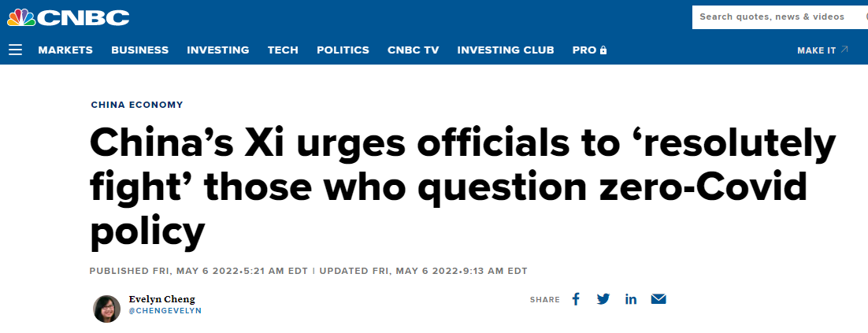
Task: Open the Business menu
Action: tap(140, 50)
